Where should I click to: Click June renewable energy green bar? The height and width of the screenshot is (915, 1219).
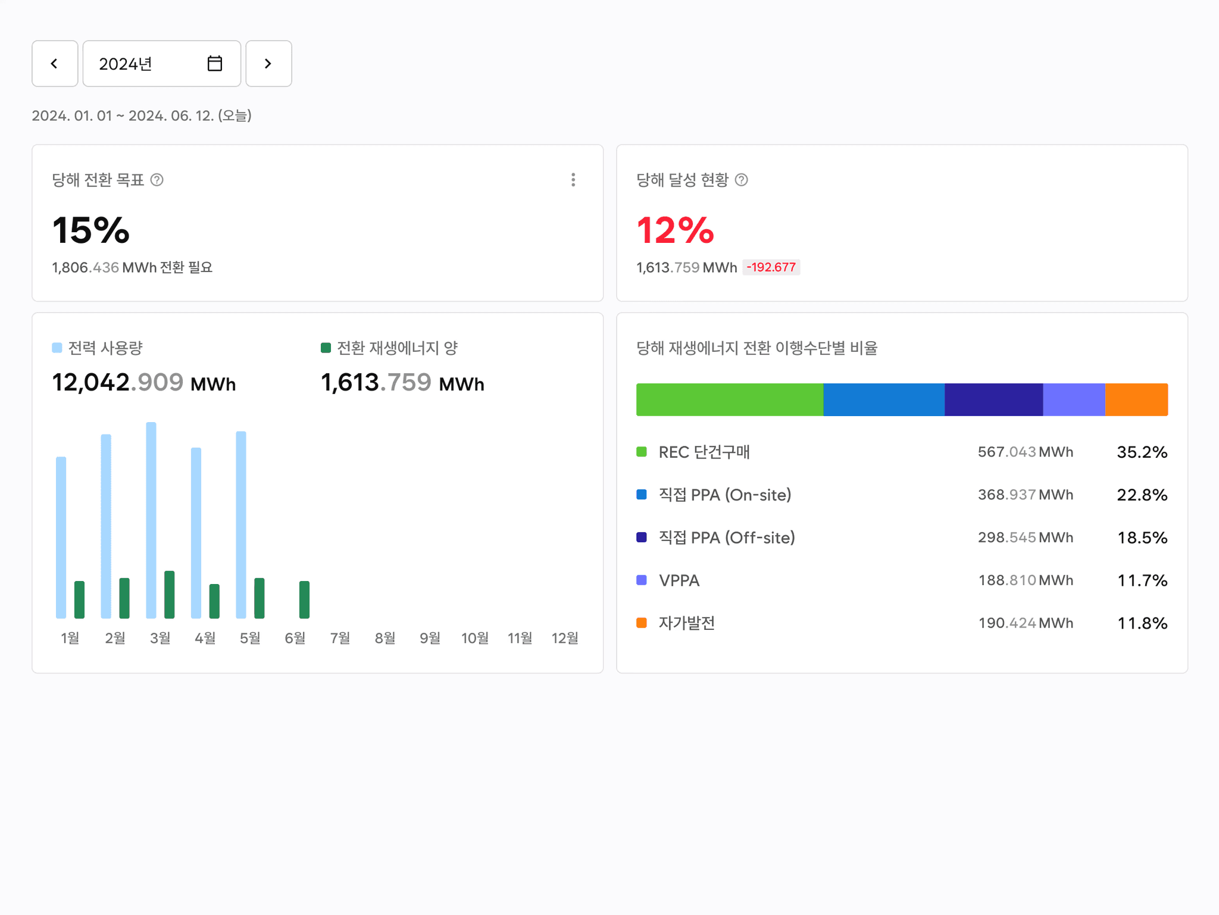tap(304, 599)
